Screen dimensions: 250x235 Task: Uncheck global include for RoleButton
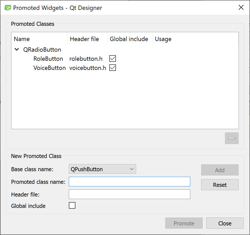(113, 58)
